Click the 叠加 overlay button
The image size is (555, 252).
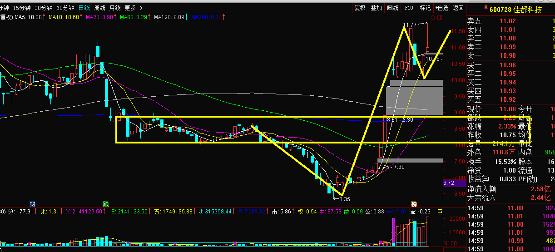[376, 8]
